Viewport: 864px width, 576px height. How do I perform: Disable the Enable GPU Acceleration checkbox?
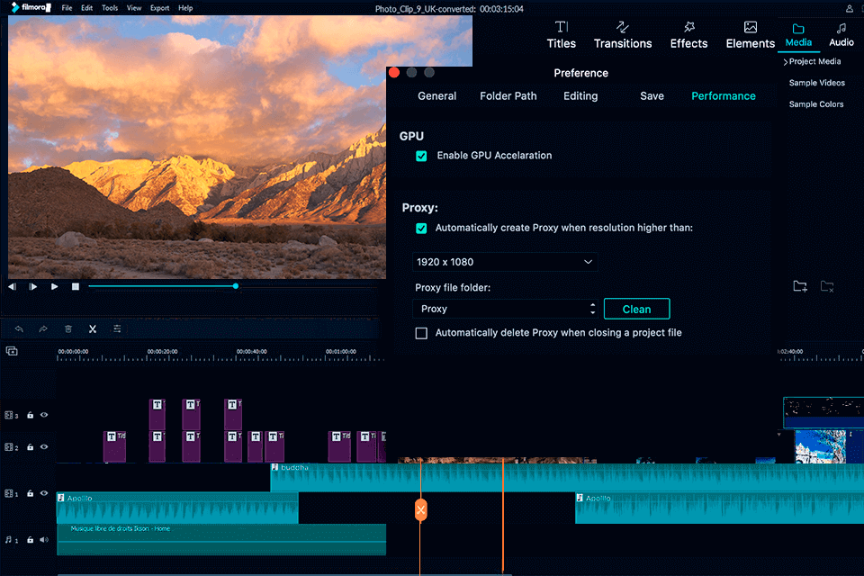tap(421, 156)
